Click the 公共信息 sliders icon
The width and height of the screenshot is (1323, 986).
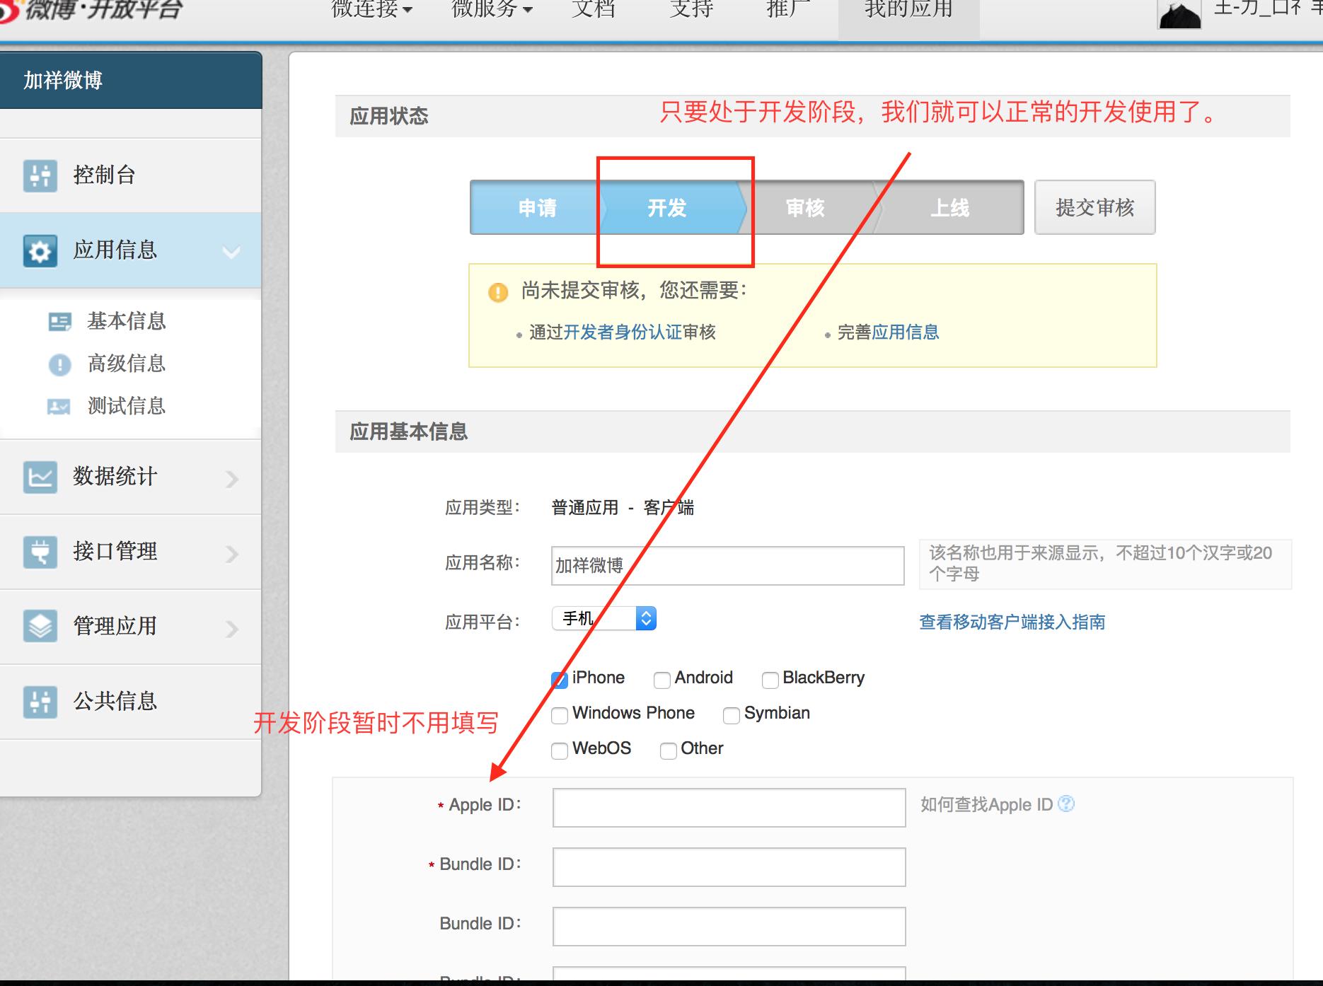click(x=40, y=702)
